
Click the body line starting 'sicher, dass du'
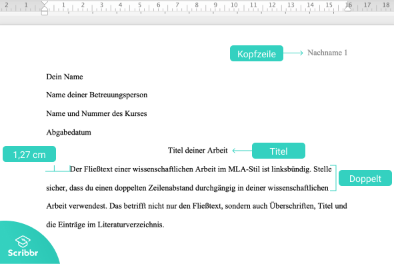[x=187, y=188]
